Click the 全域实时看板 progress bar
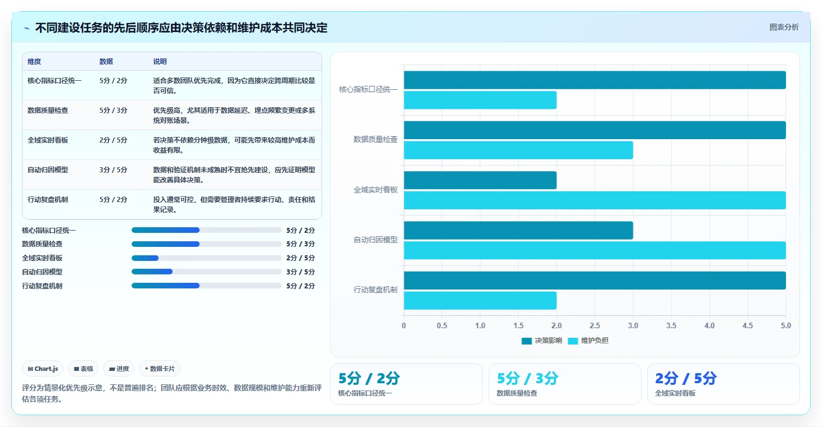This screenshot has width=822, height=427. [x=206, y=258]
